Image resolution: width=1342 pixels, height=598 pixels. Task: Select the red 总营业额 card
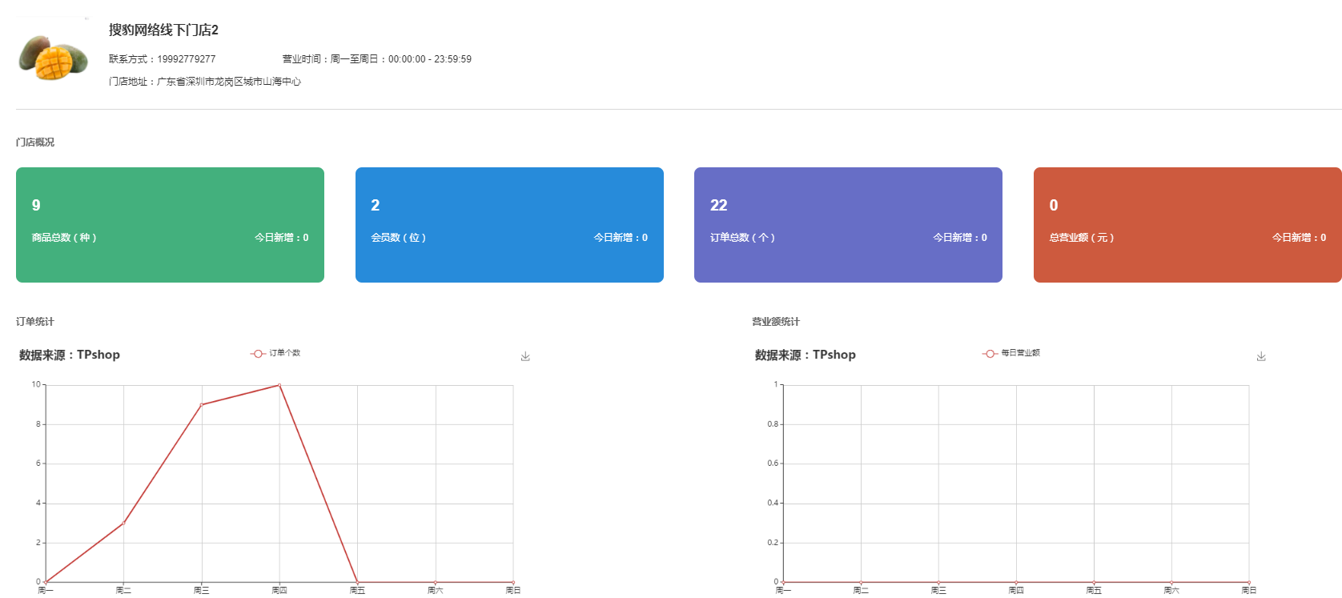tap(1187, 225)
